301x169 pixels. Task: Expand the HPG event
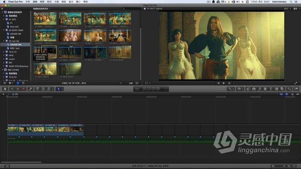(4, 55)
